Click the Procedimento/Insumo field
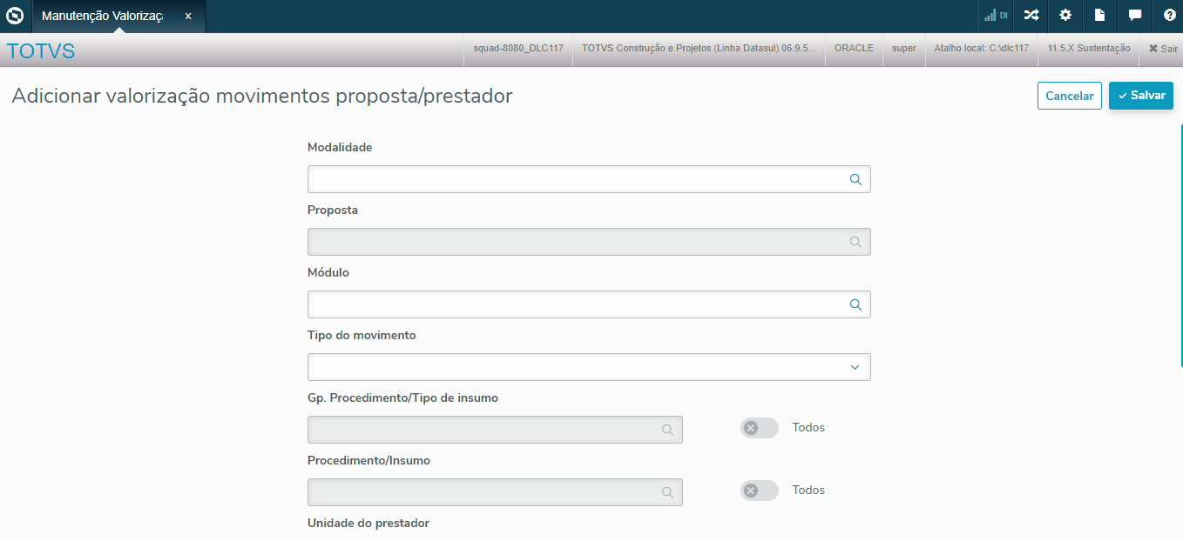Viewport: 1183px width, 541px height. click(x=495, y=492)
